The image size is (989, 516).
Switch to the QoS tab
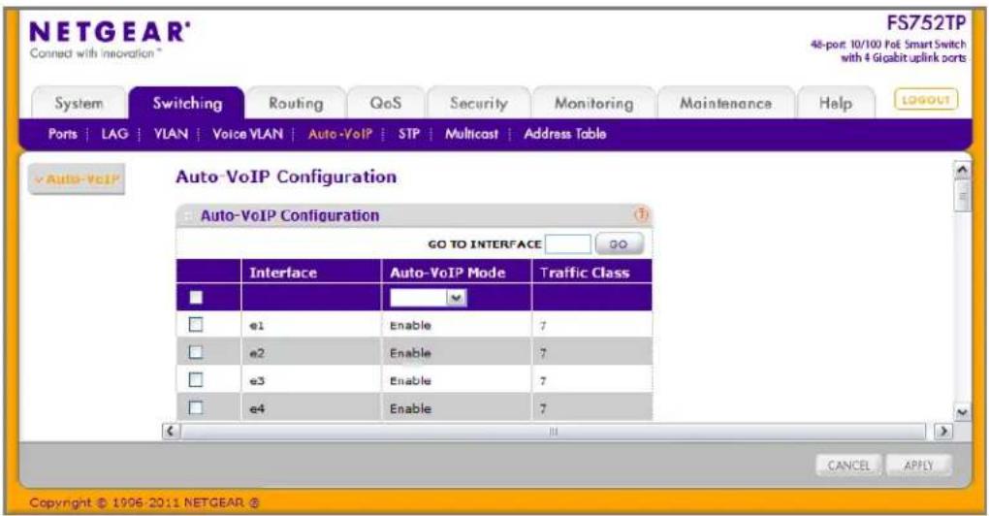[x=385, y=103]
